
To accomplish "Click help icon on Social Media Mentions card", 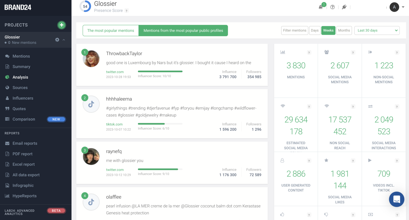I will pos(353,53).
